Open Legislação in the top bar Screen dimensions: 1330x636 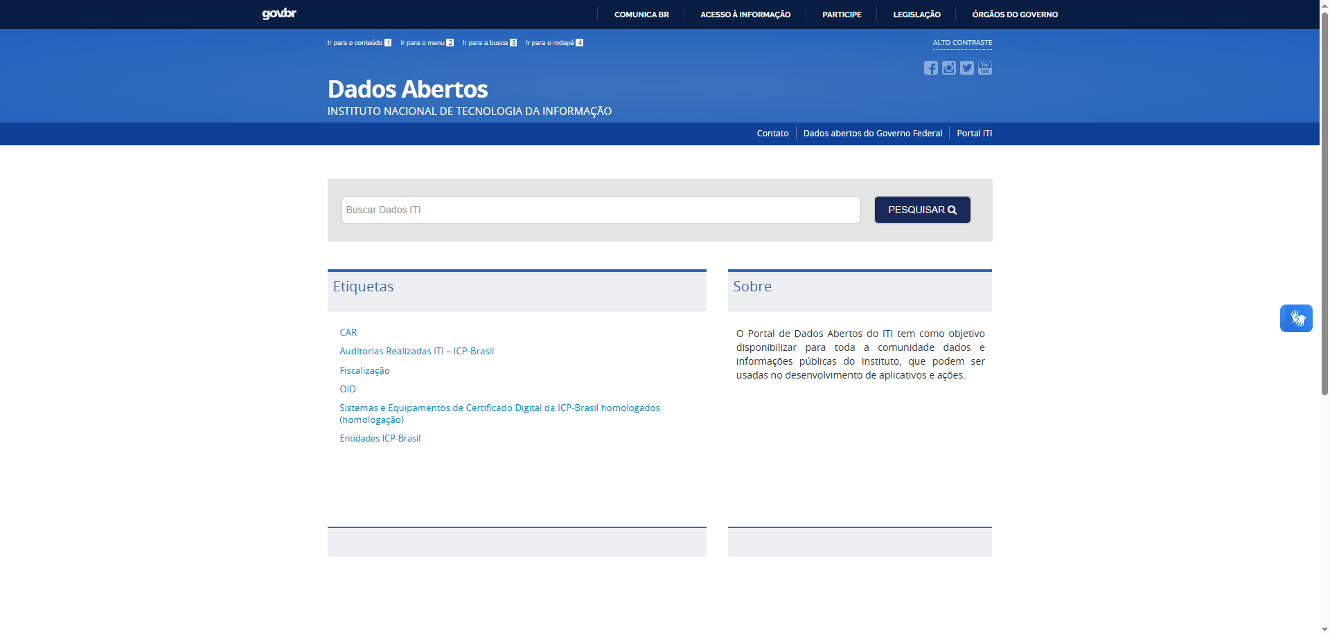916,15
